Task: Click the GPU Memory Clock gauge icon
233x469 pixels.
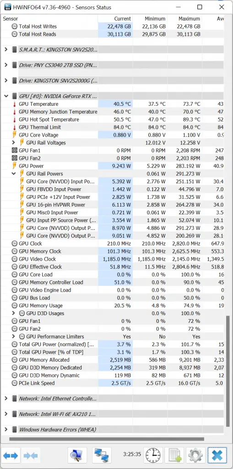Action: [14, 251]
